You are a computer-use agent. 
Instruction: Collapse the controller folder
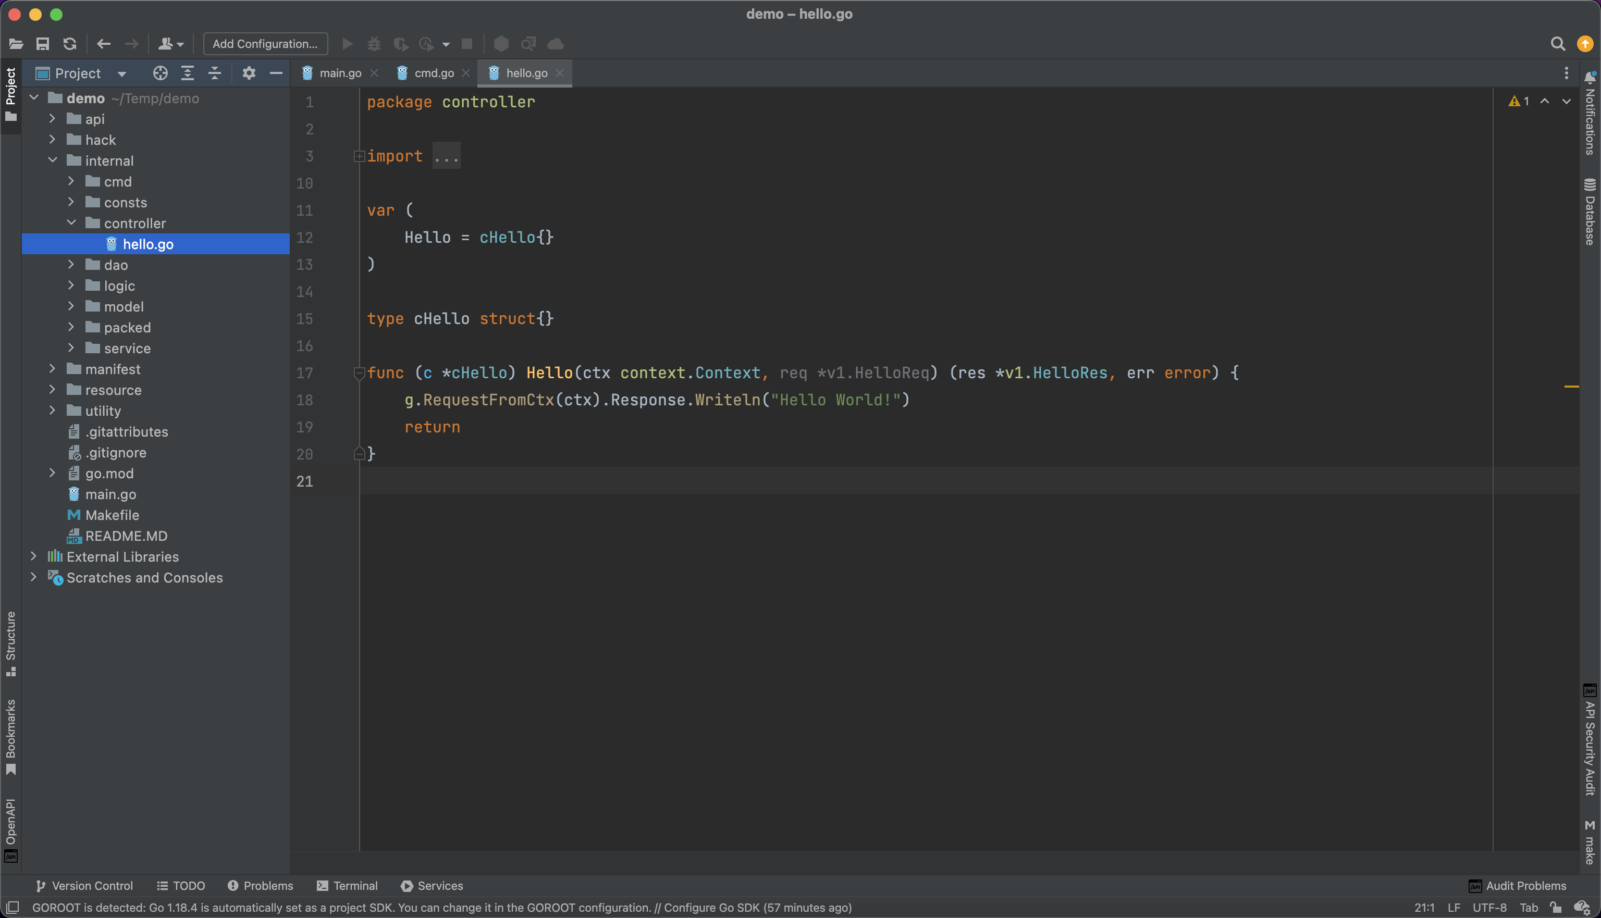click(71, 222)
